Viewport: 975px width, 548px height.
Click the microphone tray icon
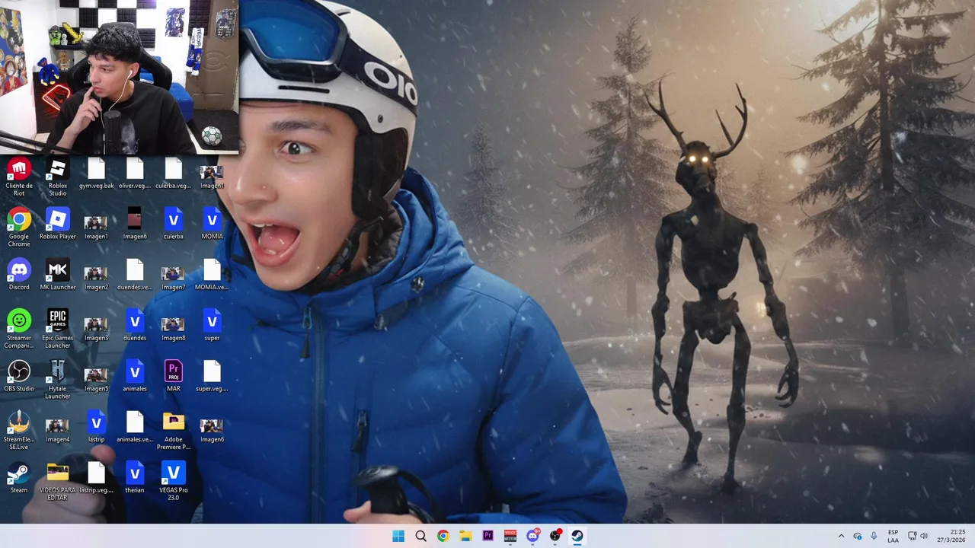click(x=874, y=536)
